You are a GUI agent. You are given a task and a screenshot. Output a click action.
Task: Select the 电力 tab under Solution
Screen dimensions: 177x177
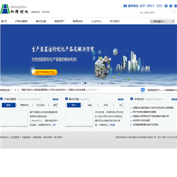(x=74, y=105)
